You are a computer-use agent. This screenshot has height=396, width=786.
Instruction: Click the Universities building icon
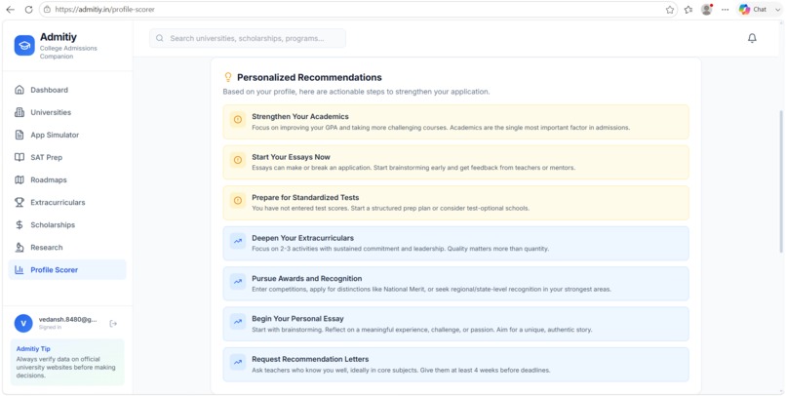(x=20, y=112)
